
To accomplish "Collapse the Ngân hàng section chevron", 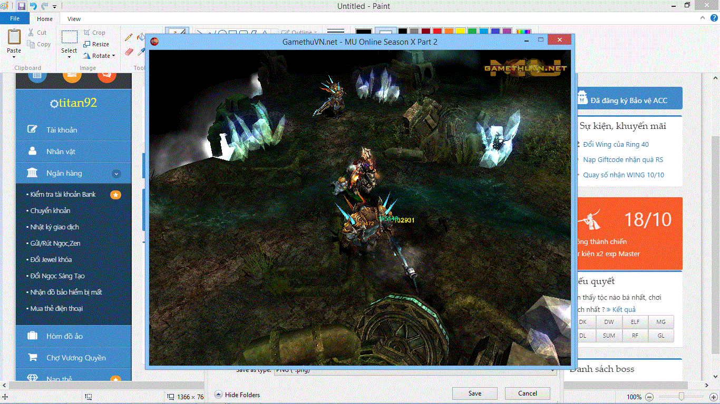I will (x=116, y=174).
